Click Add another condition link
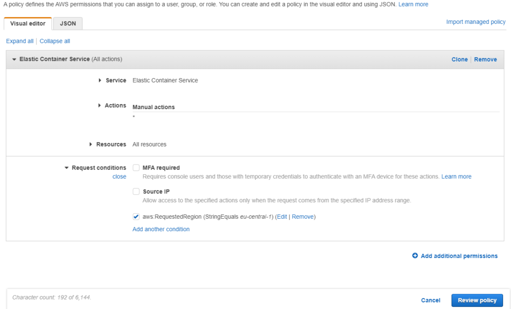 tap(161, 229)
